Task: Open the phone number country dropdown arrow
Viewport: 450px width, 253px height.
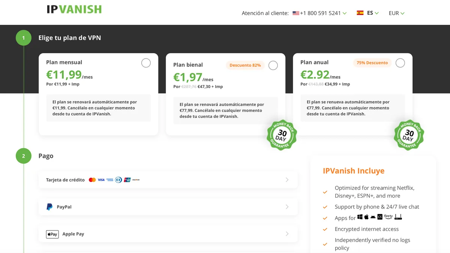Action: [x=345, y=13]
